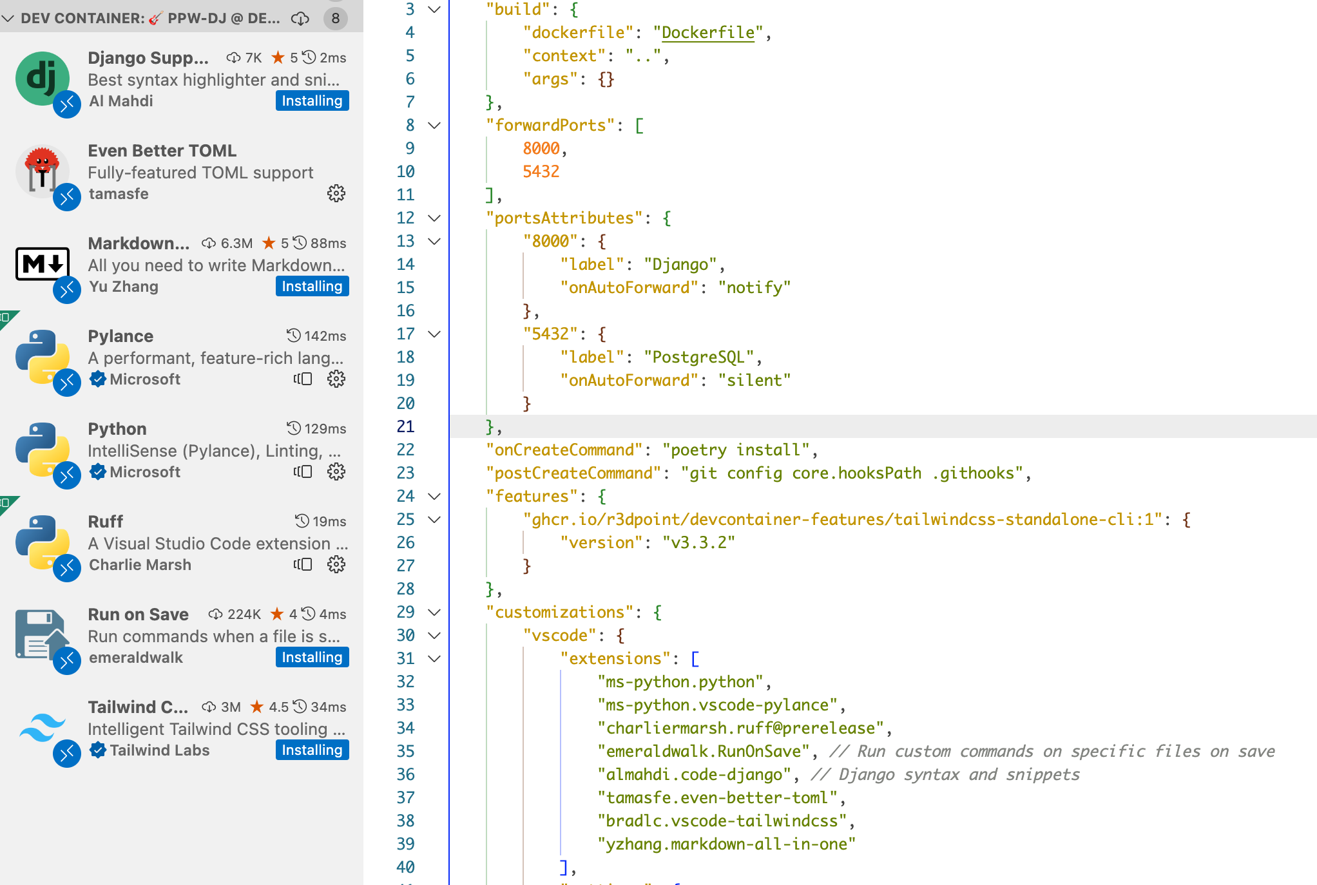This screenshot has height=885, width=1317.
Task: Collapse the forwardPorts block at line 8
Action: (435, 125)
